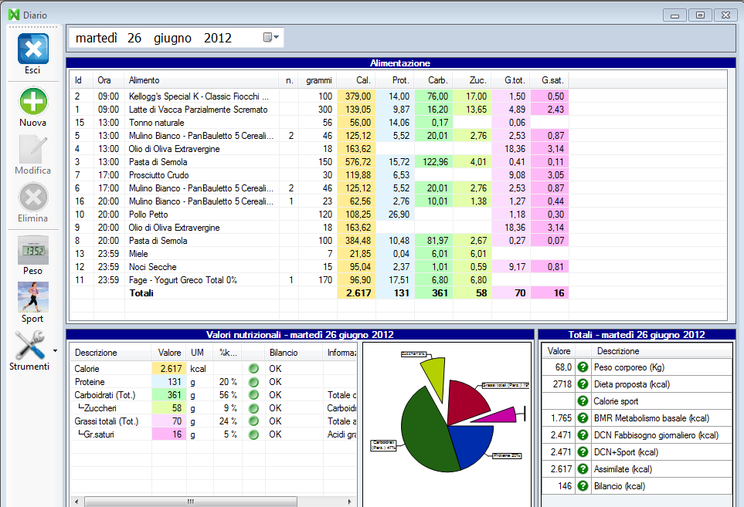Sort food table by Prot. column
The image size is (744, 507).
396,80
